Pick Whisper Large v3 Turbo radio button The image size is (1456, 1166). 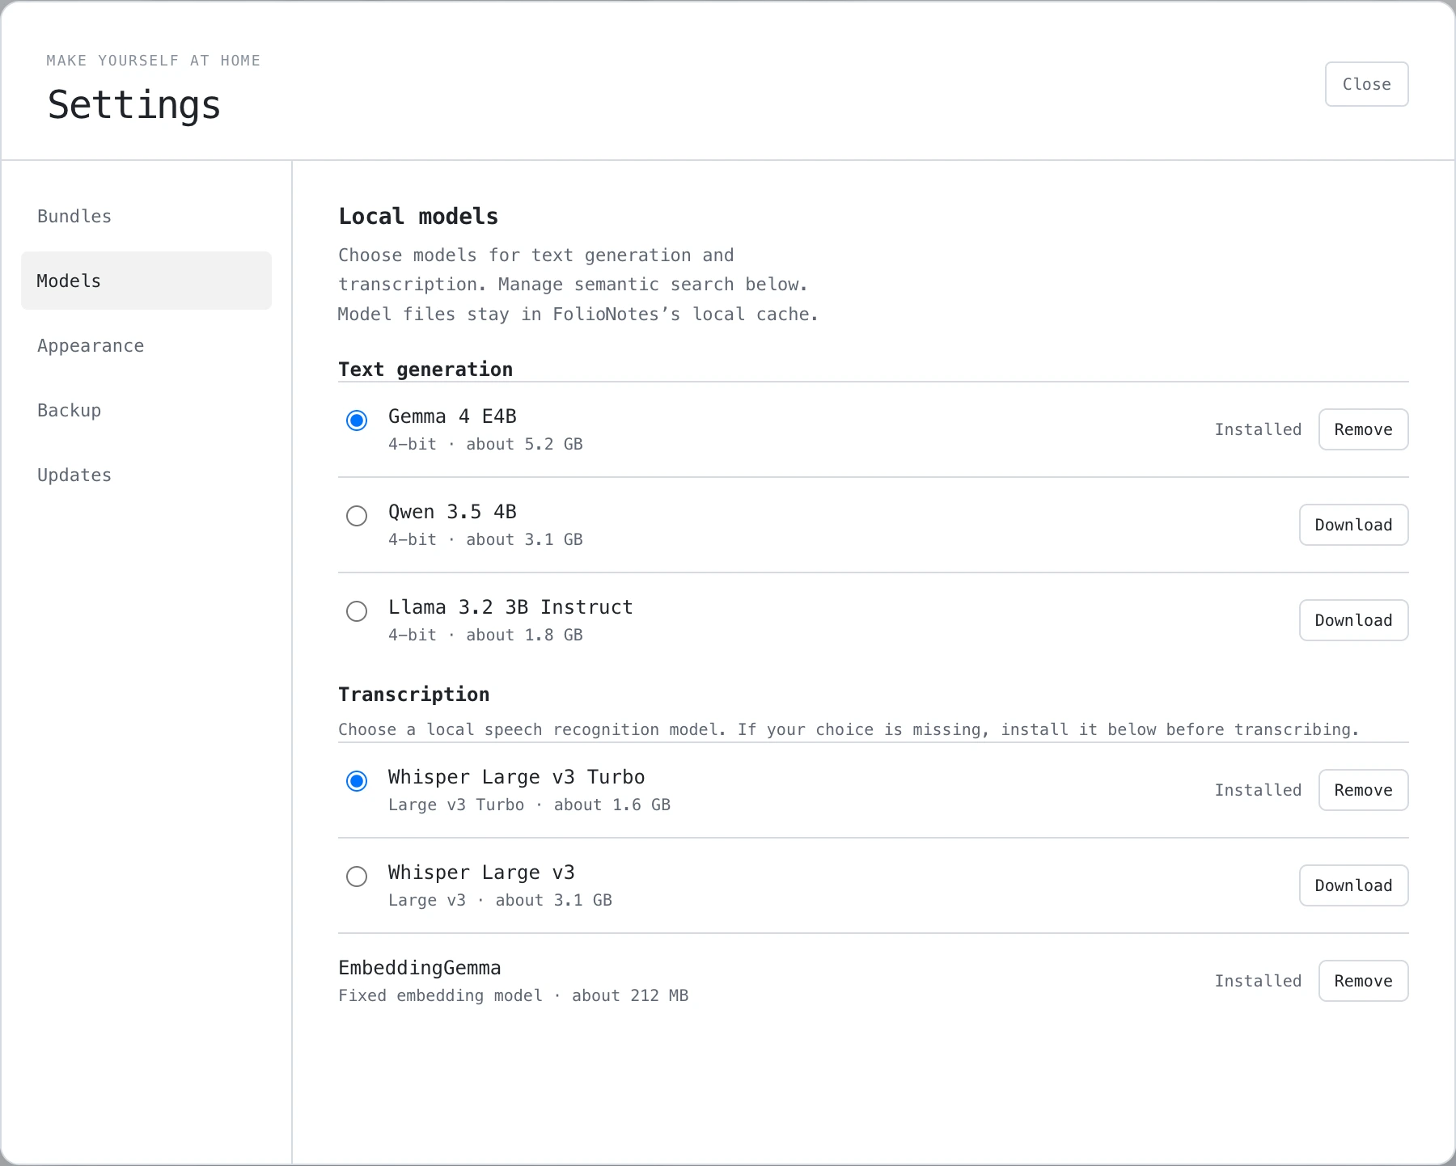pyautogui.click(x=357, y=781)
